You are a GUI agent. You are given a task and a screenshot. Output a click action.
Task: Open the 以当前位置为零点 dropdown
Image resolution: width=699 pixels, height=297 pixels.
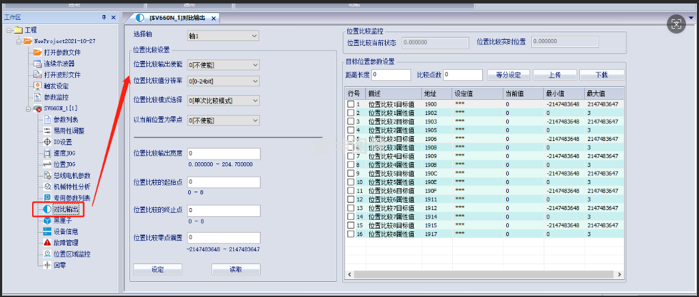point(223,120)
